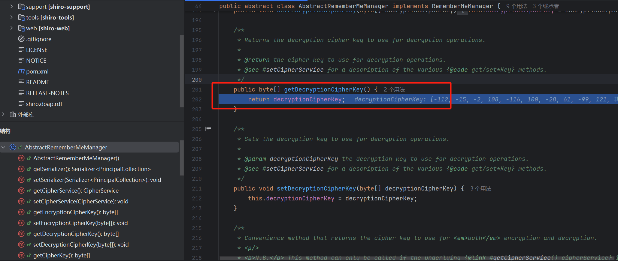The width and height of the screenshot is (618, 261).
Task: Click the .gitignore file icon
Action: tap(21, 39)
